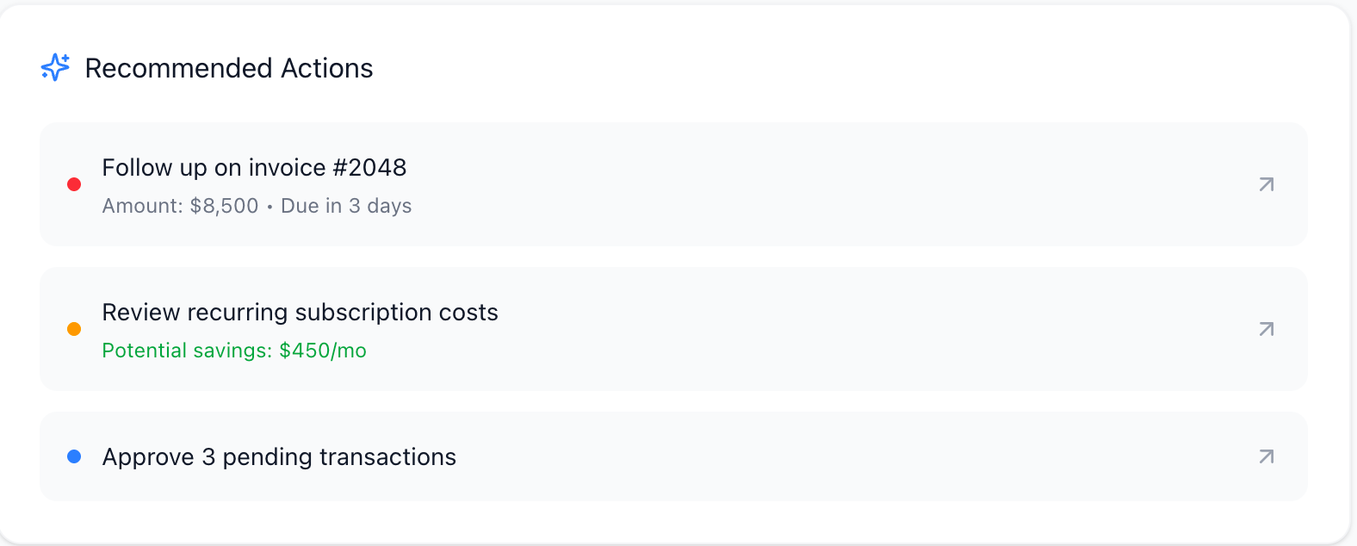The height and width of the screenshot is (546, 1357).
Task: Click the bullet separator in the invoice details
Action: coord(270,208)
